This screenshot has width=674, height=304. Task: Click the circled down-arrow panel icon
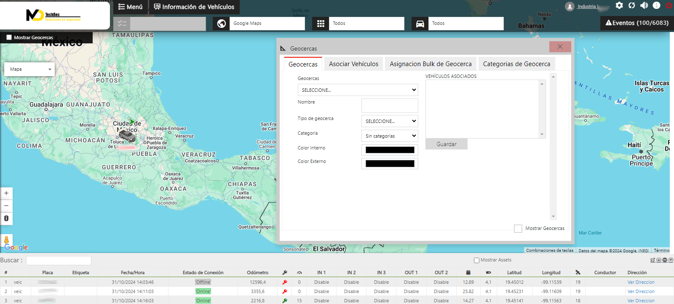(x=659, y=260)
